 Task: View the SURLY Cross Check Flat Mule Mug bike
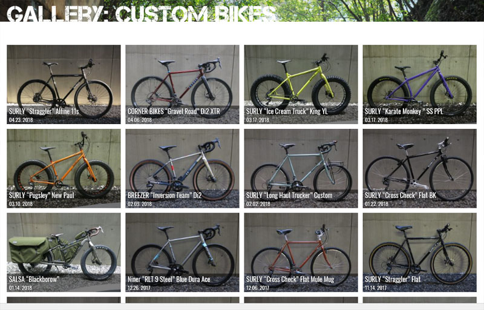(301, 252)
